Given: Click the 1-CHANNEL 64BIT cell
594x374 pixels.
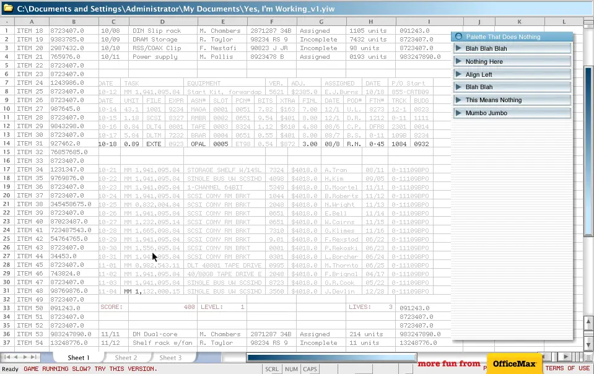Looking at the screenshot, I should 224,188.
